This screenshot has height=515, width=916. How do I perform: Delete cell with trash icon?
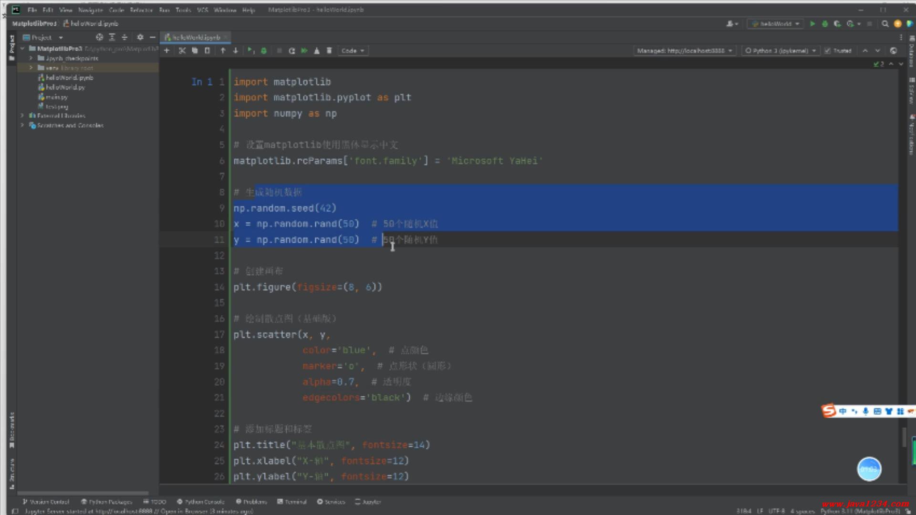coord(329,51)
